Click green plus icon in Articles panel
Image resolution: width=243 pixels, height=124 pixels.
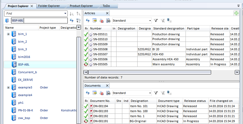tap(236, 13)
